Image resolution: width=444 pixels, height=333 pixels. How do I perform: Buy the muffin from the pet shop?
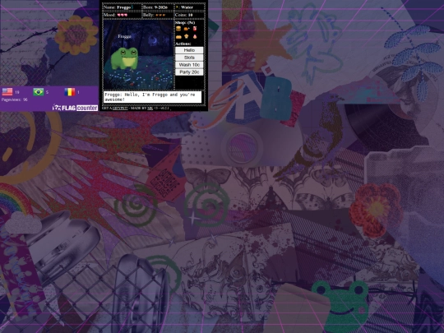click(187, 36)
